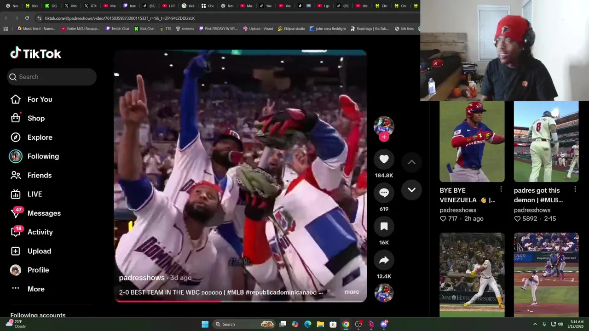Open the Upload - Vizard bookmark
The height and width of the screenshot is (331, 589).
click(x=258, y=29)
